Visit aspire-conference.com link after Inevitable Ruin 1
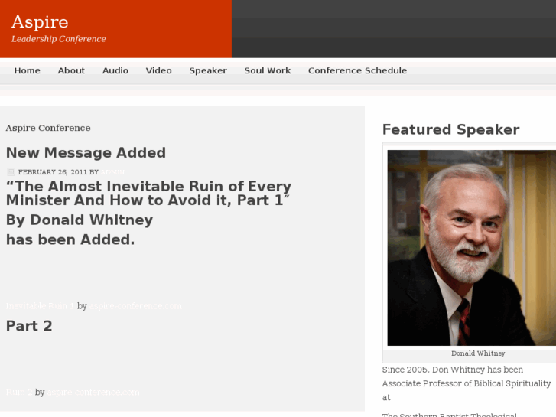The image size is (556, 417). click(x=135, y=306)
